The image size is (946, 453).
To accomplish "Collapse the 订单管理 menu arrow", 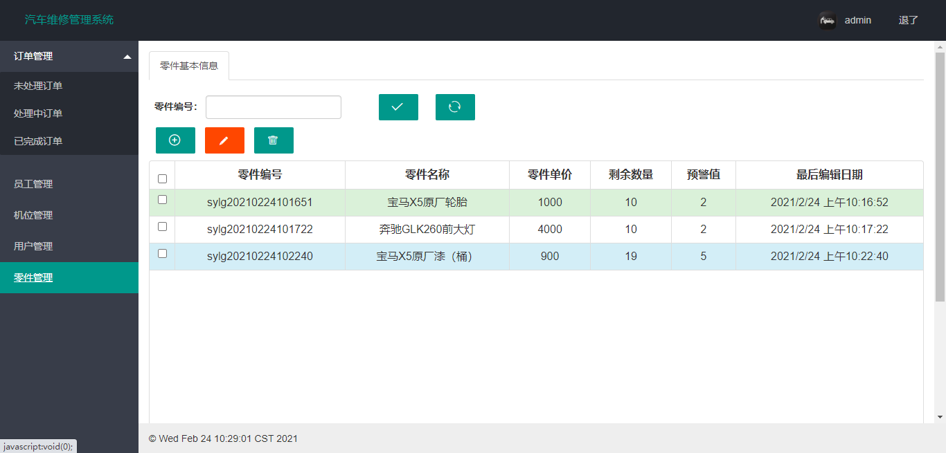I will [x=127, y=57].
